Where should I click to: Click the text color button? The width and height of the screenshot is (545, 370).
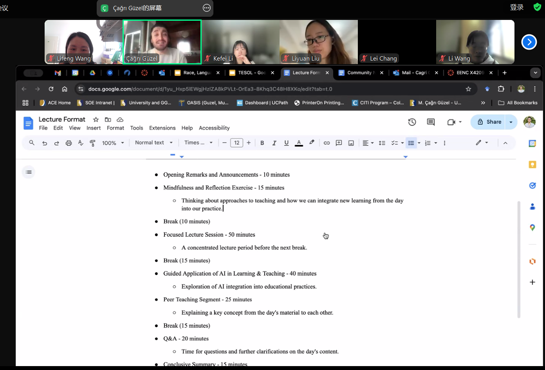tap(299, 143)
